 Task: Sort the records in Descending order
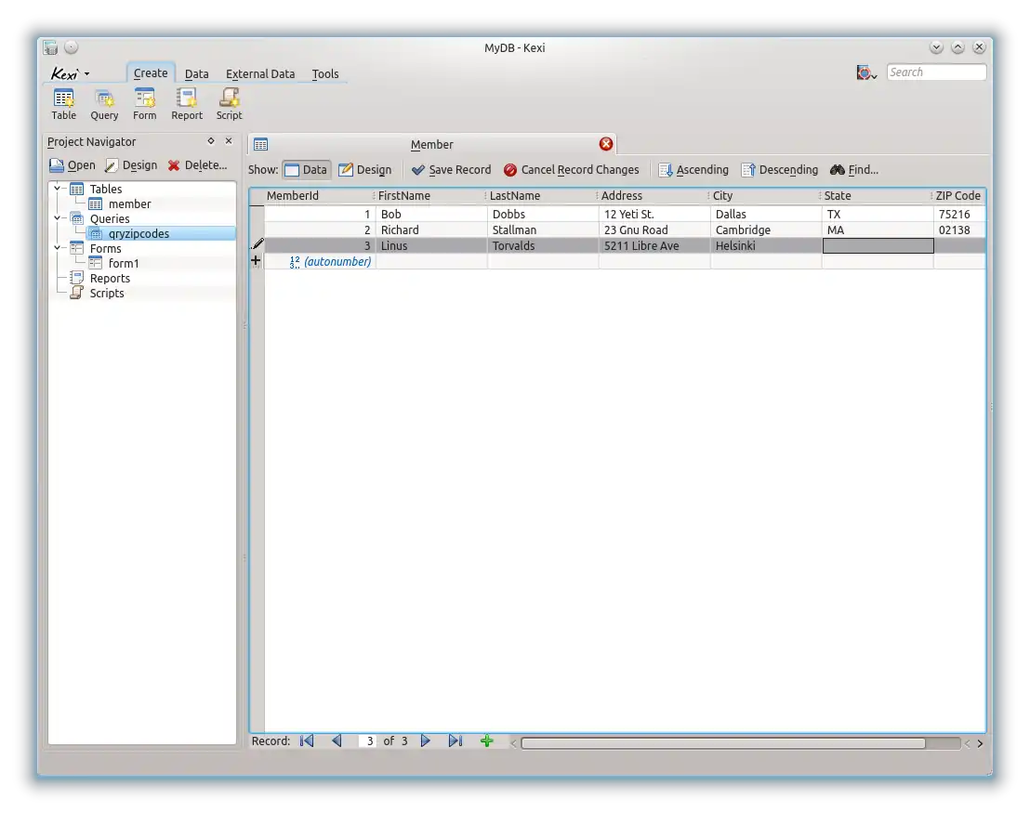coord(780,169)
